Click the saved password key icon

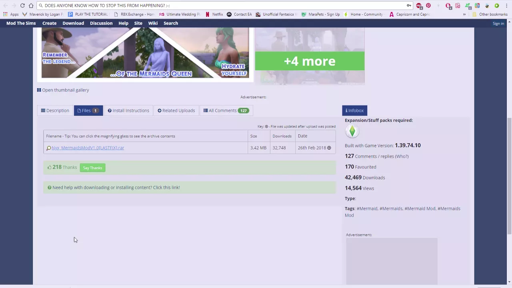pyautogui.click(x=409, y=6)
